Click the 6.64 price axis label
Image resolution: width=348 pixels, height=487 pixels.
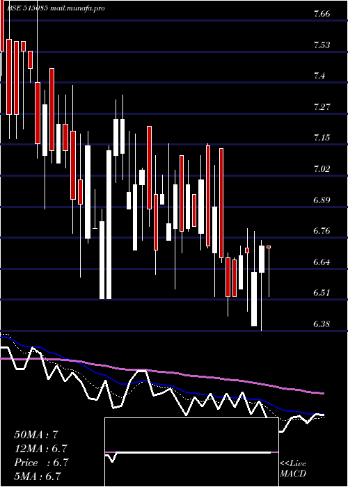click(322, 262)
